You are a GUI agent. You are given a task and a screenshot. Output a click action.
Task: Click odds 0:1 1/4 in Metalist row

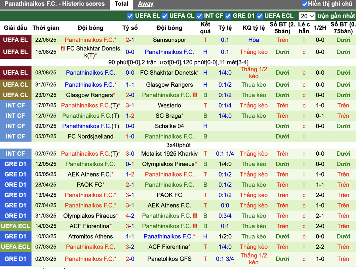(x=225, y=154)
